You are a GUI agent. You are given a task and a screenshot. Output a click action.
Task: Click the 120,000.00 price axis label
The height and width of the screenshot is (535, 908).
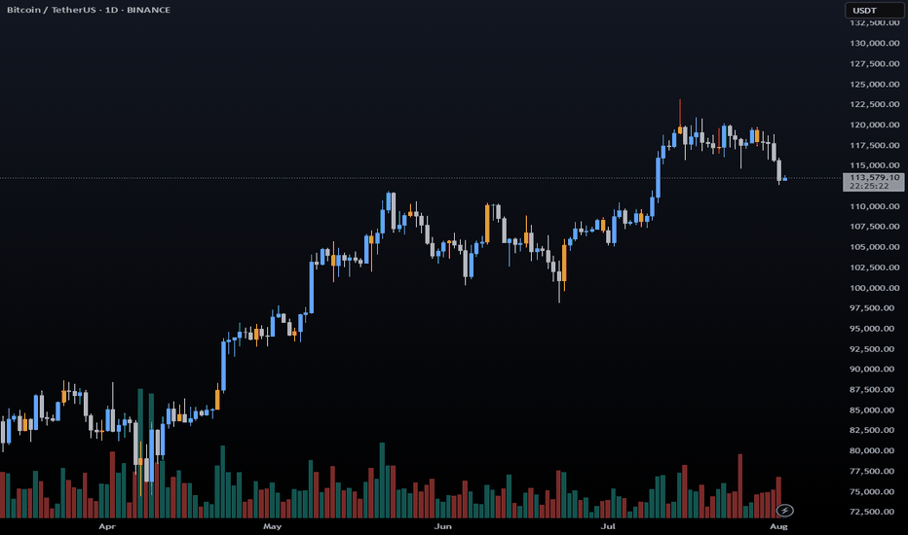click(x=875, y=125)
